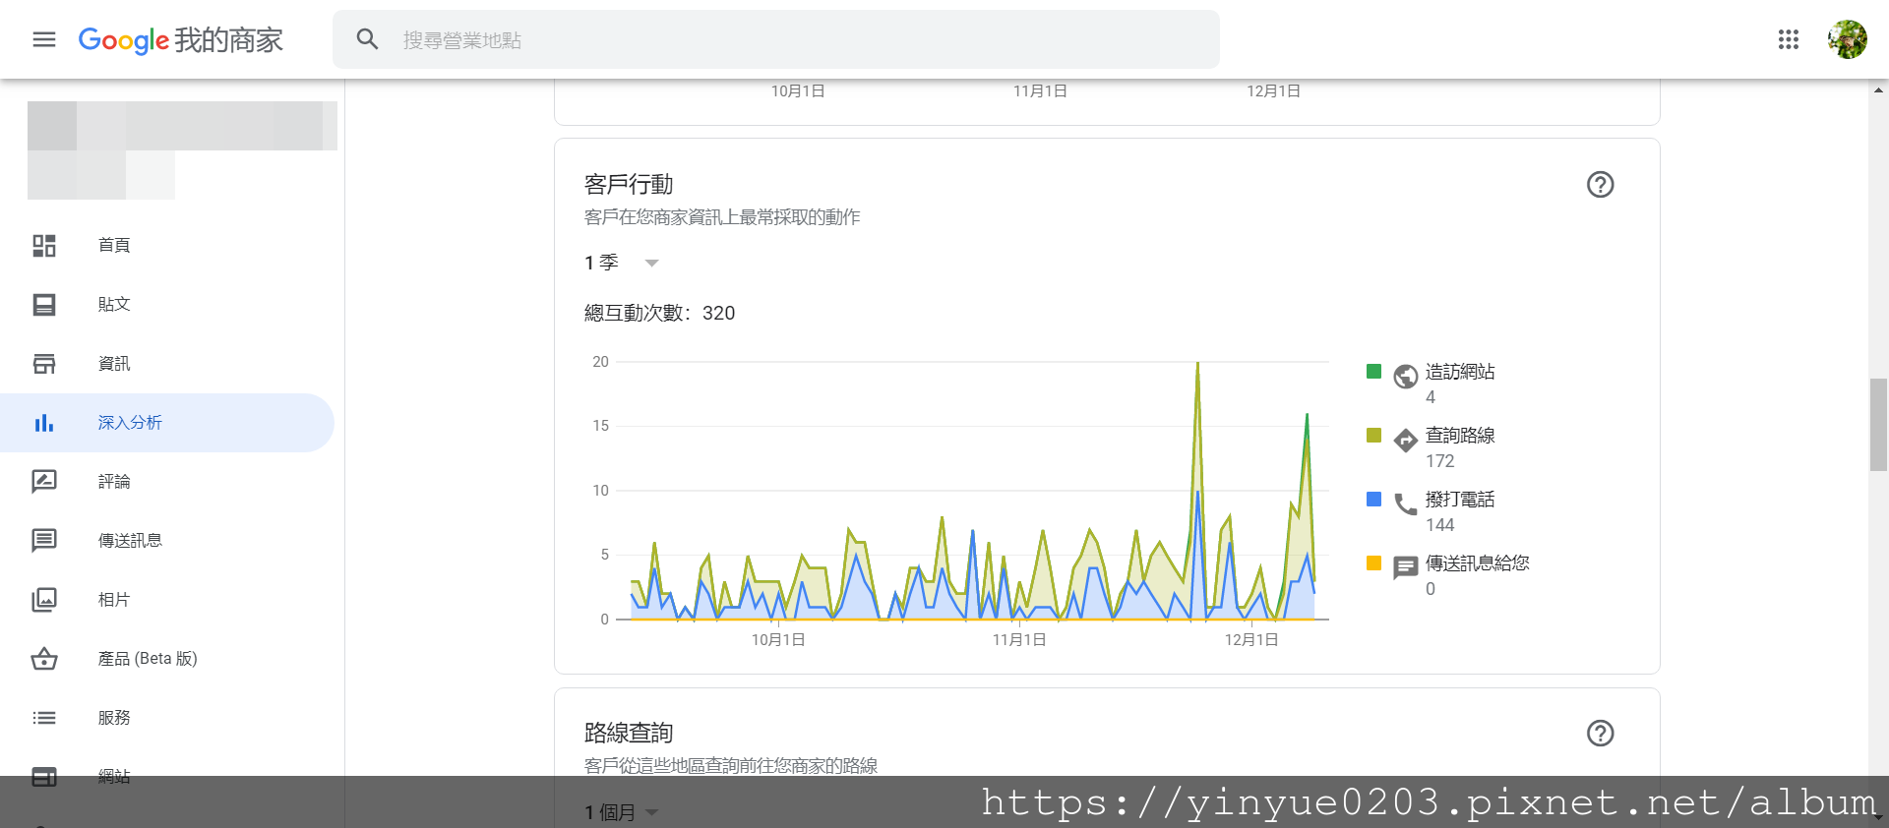The height and width of the screenshot is (828, 1889).
Task: Click the 傳送訊息 chat icon
Action: [44, 541]
